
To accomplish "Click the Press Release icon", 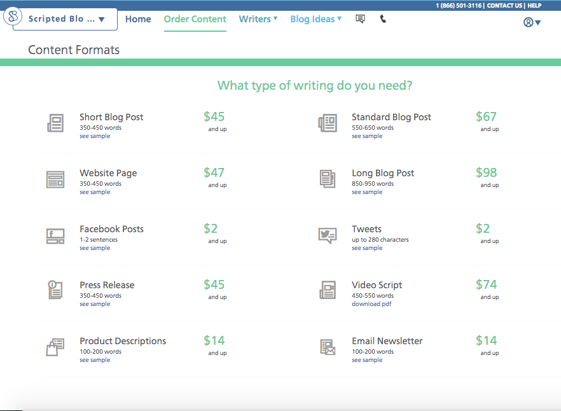I will [55, 289].
